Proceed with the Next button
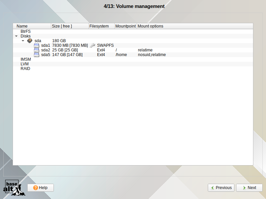This screenshot has height=199, width=266. [x=249, y=188]
